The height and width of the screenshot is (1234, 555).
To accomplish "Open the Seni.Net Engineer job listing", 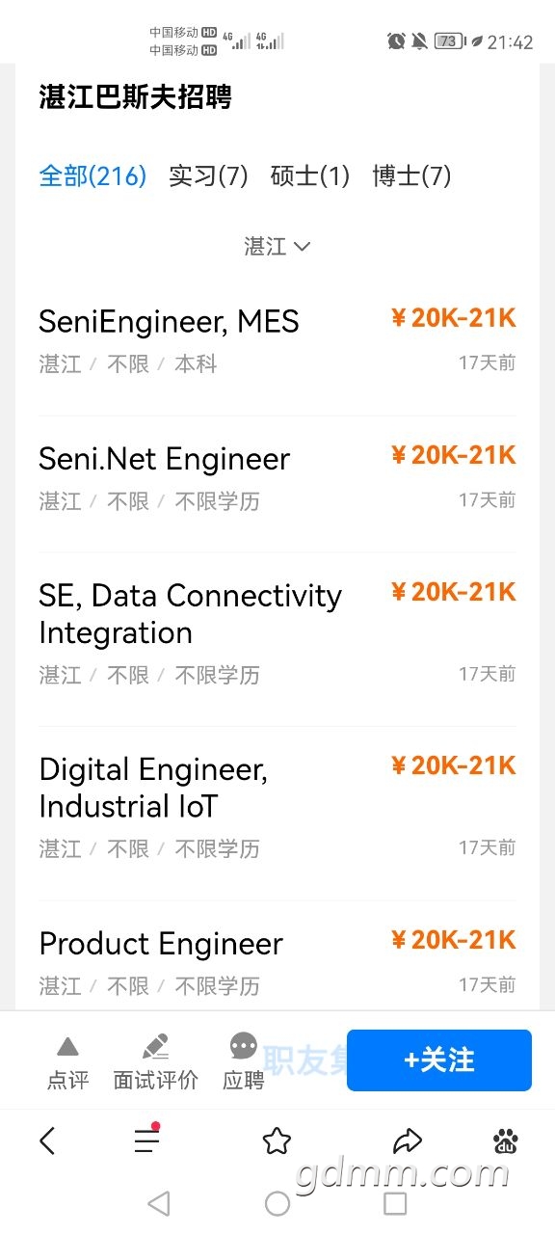I will point(277,479).
